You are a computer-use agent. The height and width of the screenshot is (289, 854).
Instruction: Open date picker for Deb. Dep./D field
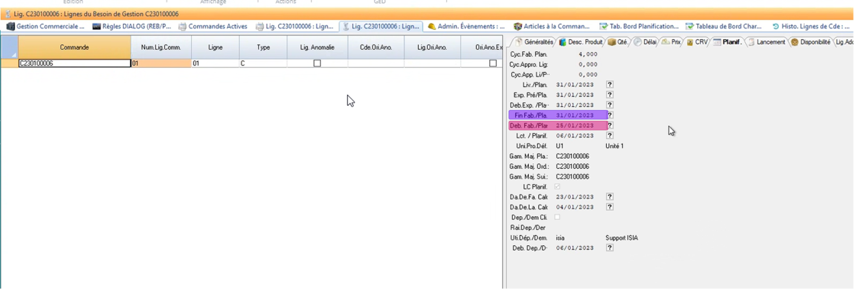[x=610, y=248]
